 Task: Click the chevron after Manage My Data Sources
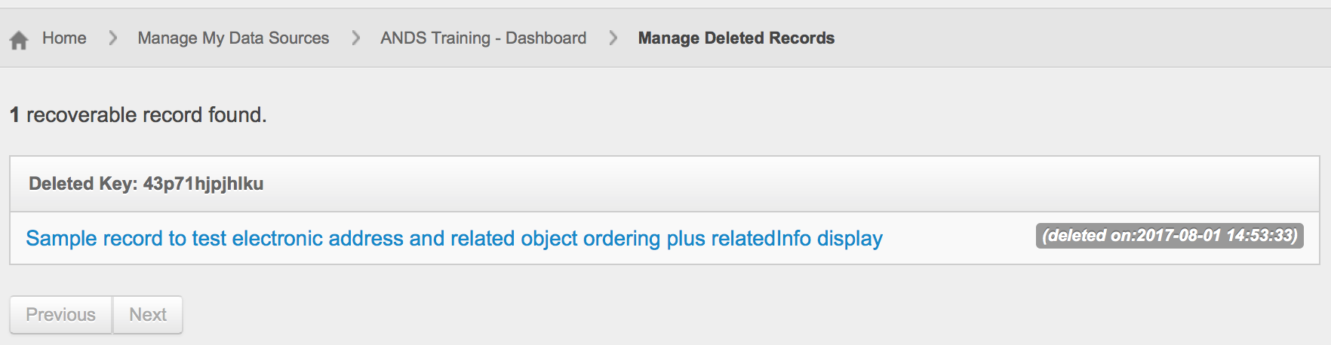coord(355,38)
